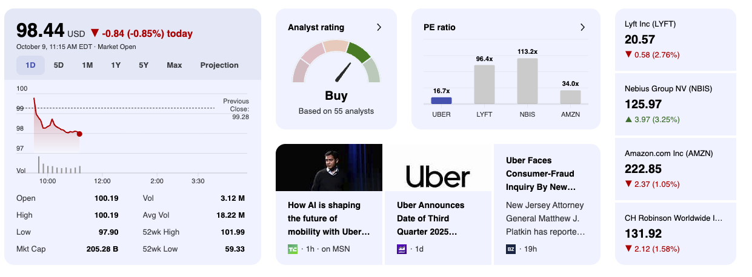This screenshot has height=277, width=752.
Task: Open the Projection tab
Action: pyautogui.click(x=219, y=65)
